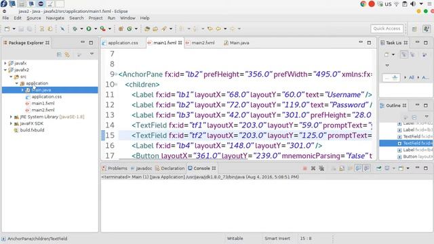Open the New file dropdown arrow

tap(14, 28)
